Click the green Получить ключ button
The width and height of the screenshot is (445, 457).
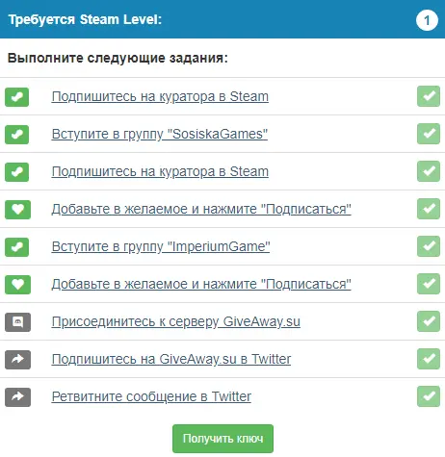222,439
